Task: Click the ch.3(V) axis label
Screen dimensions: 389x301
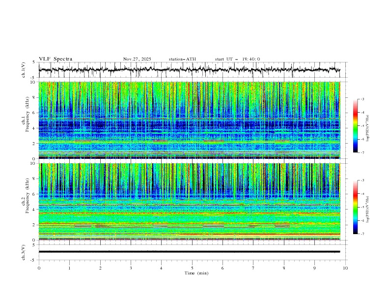Action: [x=24, y=252]
